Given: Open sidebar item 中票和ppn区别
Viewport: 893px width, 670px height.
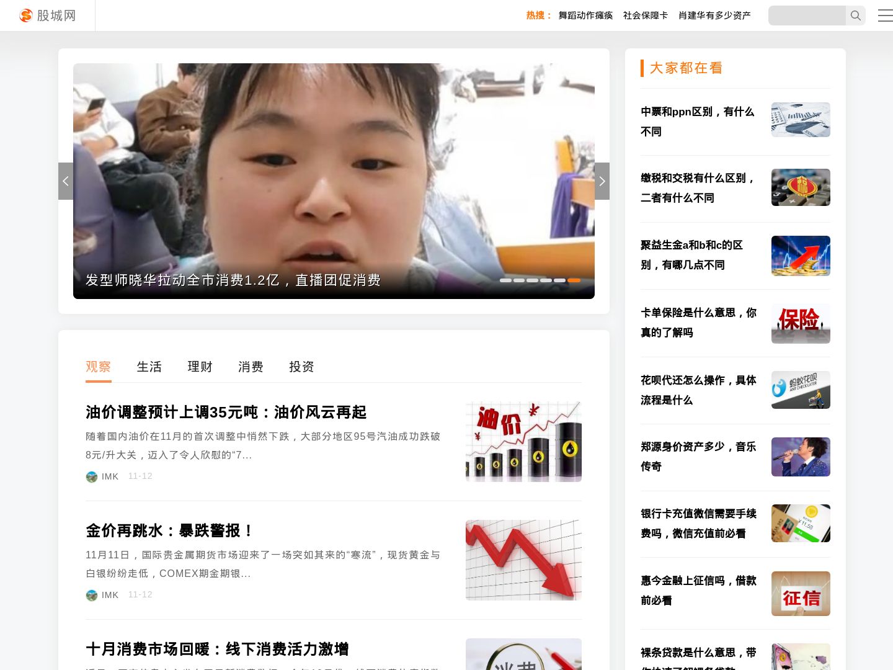Looking at the screenshot, I should (x=698, y=122).
